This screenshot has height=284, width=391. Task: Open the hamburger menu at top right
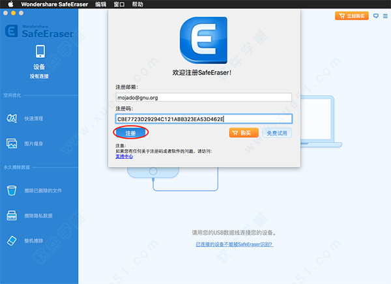384,16
